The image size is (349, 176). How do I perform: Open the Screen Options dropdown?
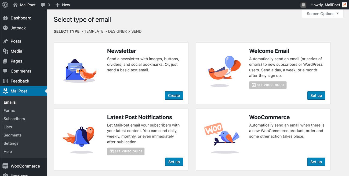(x=323, y=13)
